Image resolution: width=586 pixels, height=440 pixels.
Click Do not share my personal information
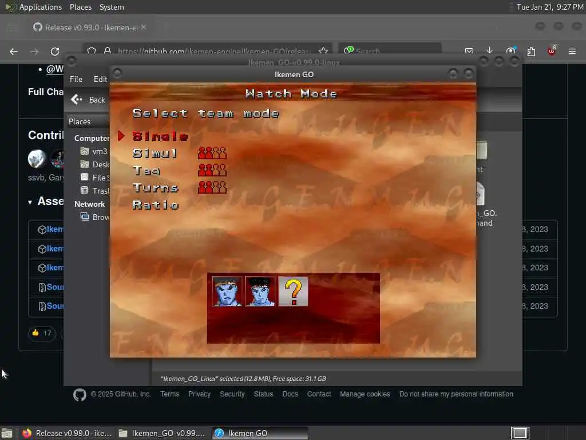coord(456,394)
